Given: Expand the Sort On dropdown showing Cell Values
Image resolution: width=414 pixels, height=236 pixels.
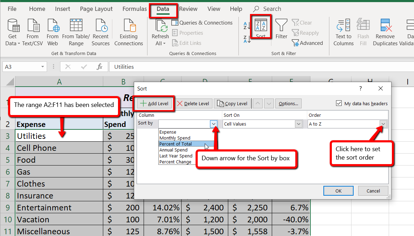Looking at the screenshot, I should [298, 124].
